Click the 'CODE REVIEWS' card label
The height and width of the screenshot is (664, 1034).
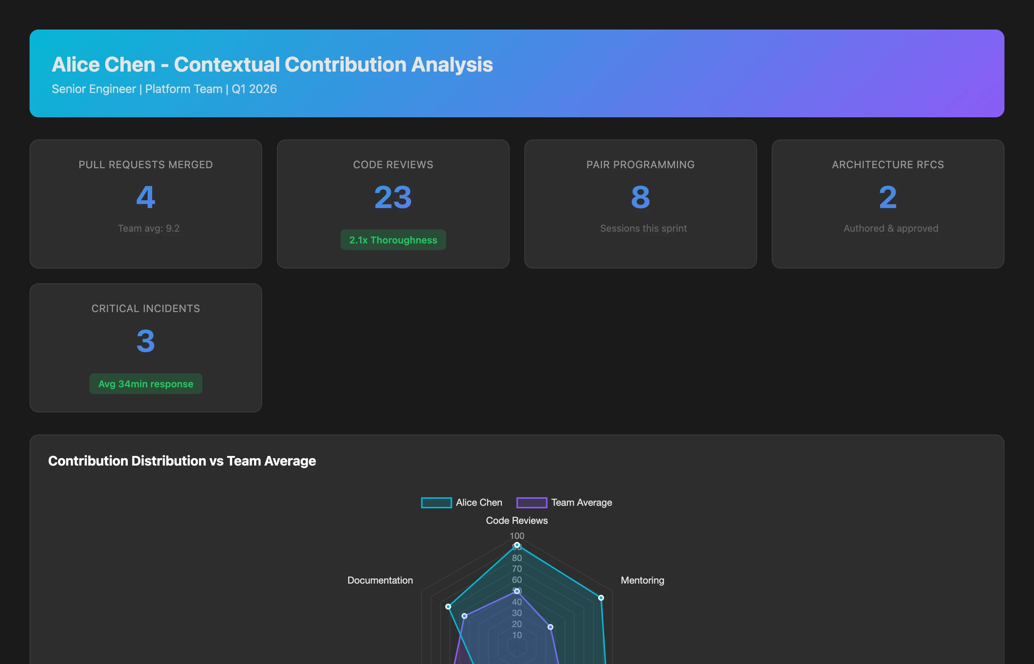click(393, 165)
